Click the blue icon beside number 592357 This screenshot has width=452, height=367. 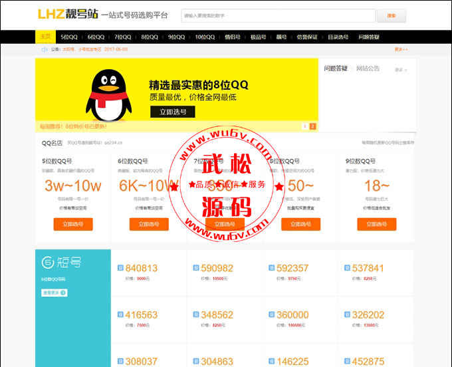click(x=272, y=268)
